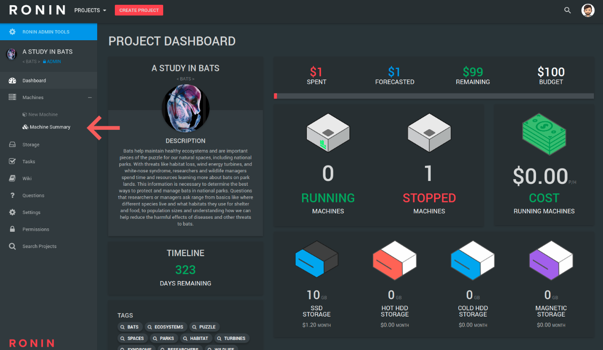Image resolution: width=603 pixels, height=350 pixels.
Task: Open Machine Summary in sidebar
Action: [x=46, y=127]
